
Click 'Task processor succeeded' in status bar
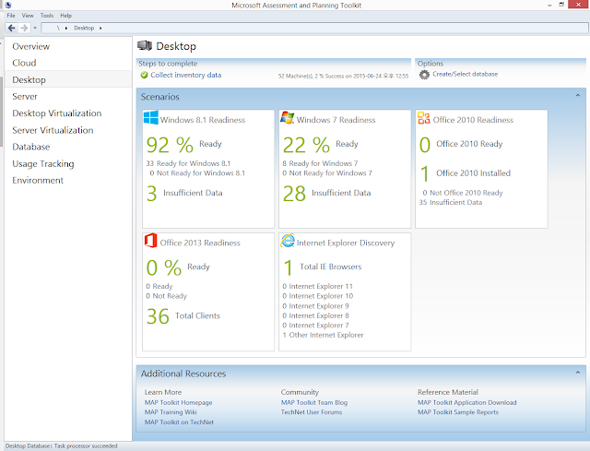pyautogui.click(x=86, y=446)
